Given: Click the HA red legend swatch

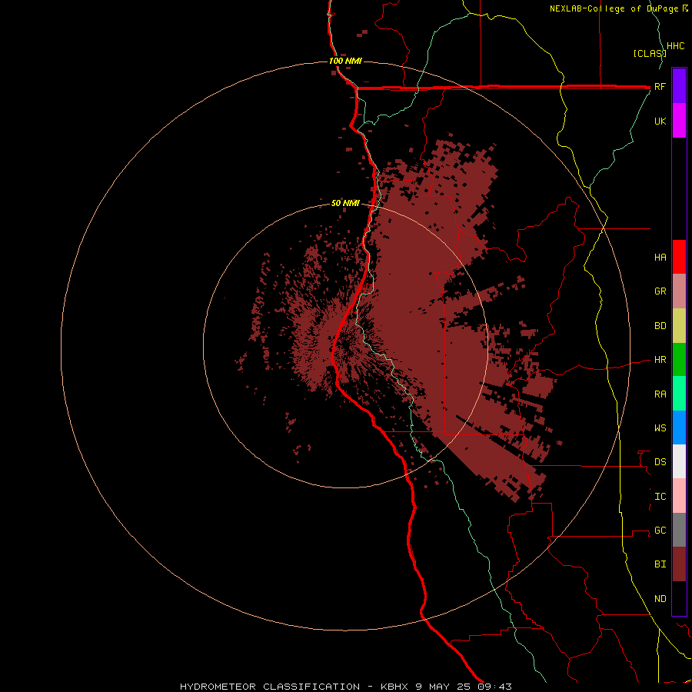Looking at the screenshot, I should pos(679,257).
